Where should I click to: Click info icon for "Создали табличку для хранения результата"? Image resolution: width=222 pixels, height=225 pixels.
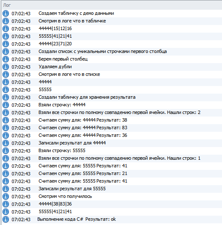pos(6,97)
